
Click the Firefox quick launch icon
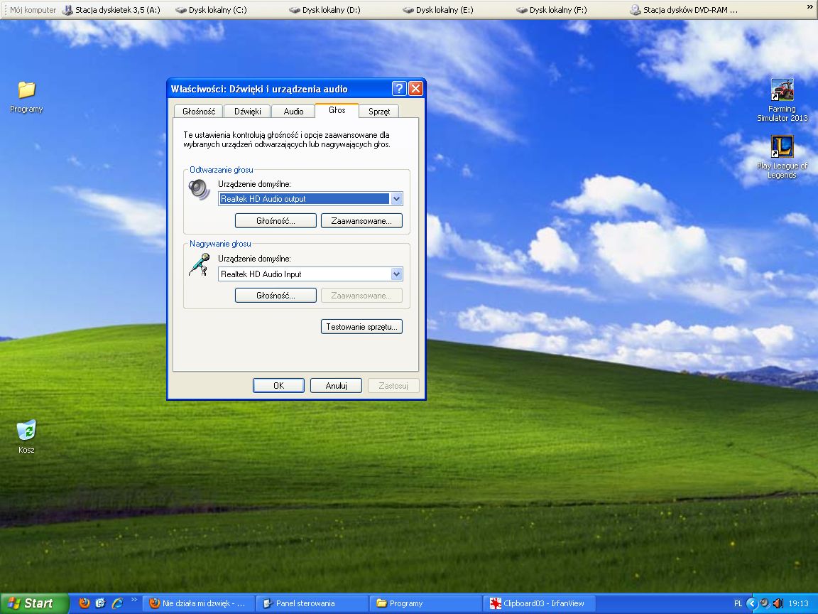click(x=84, y=603)
